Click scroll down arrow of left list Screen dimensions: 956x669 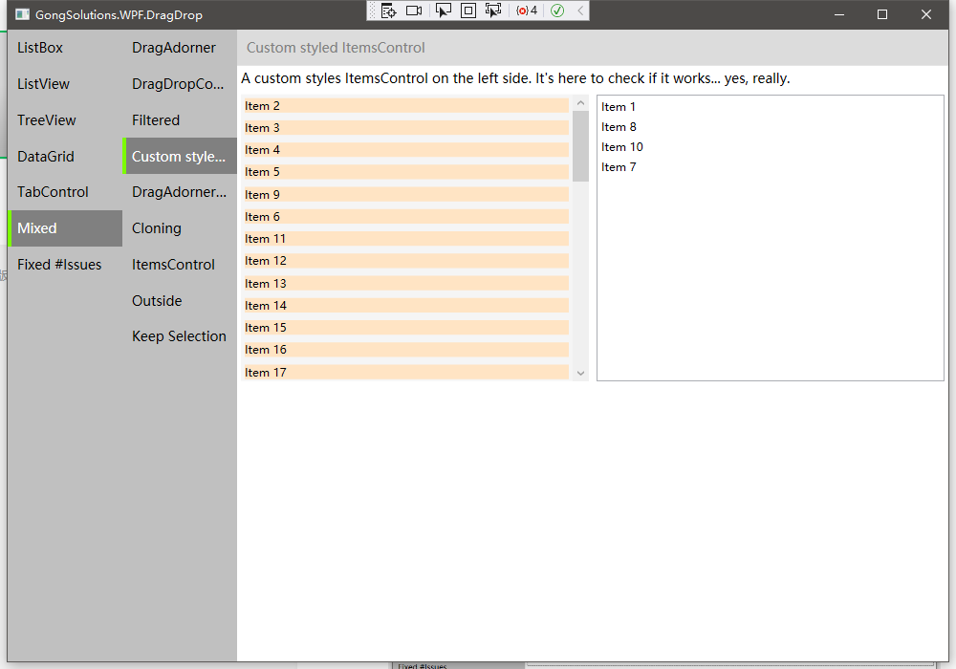coord(580,373)
